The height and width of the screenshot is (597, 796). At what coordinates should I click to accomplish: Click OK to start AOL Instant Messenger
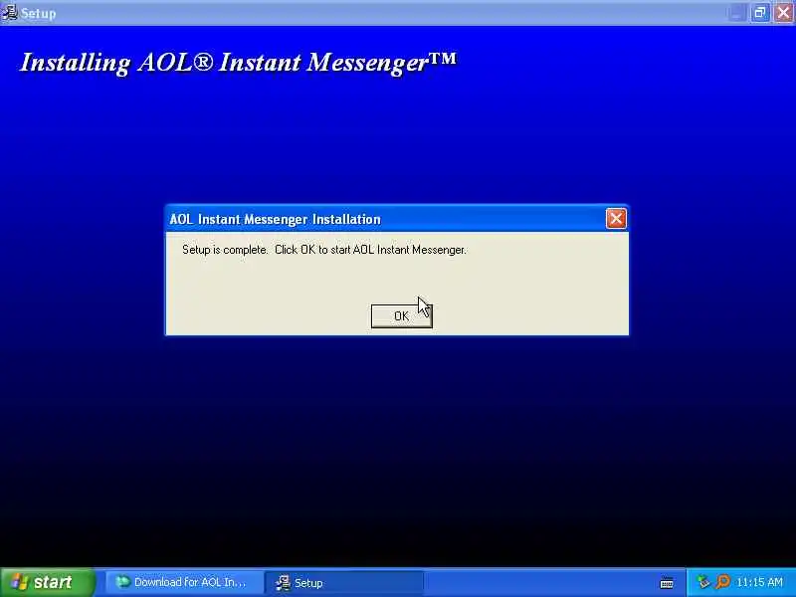[x=402, y=316]
